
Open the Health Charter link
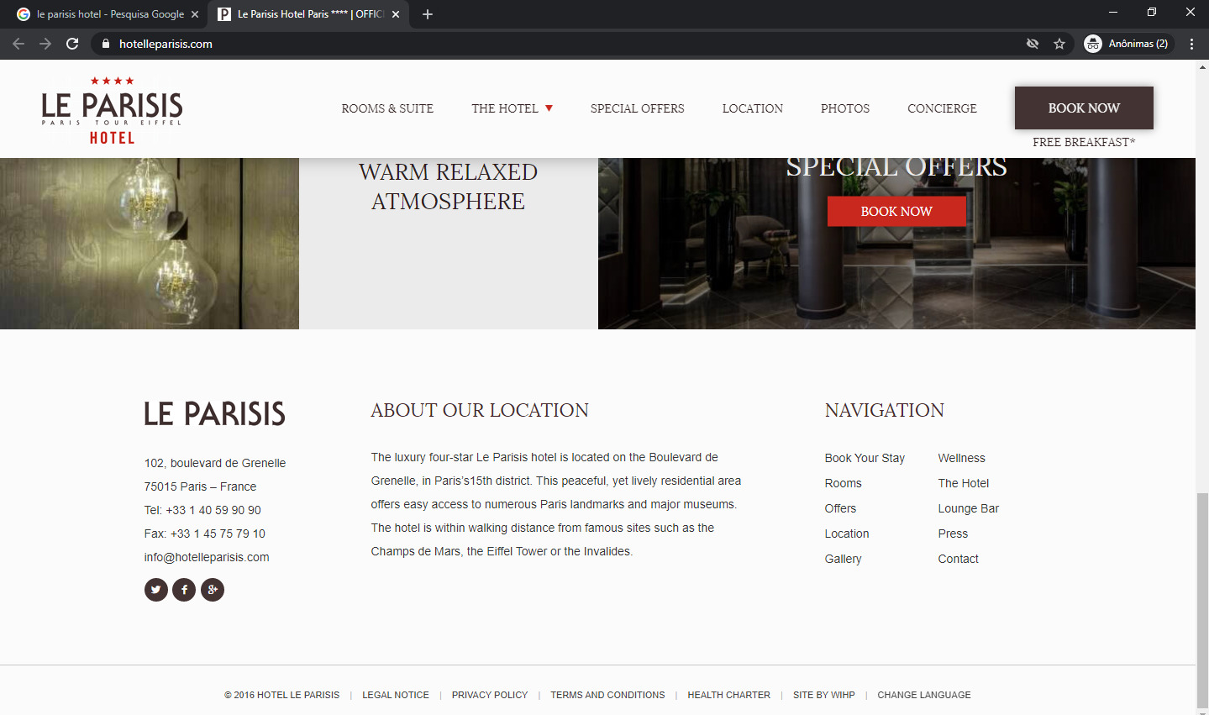[x=728, y=695]
